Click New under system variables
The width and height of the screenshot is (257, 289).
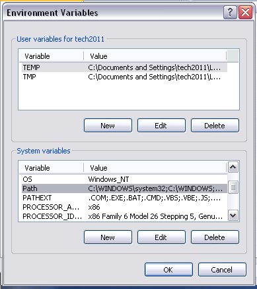(108, 237)
